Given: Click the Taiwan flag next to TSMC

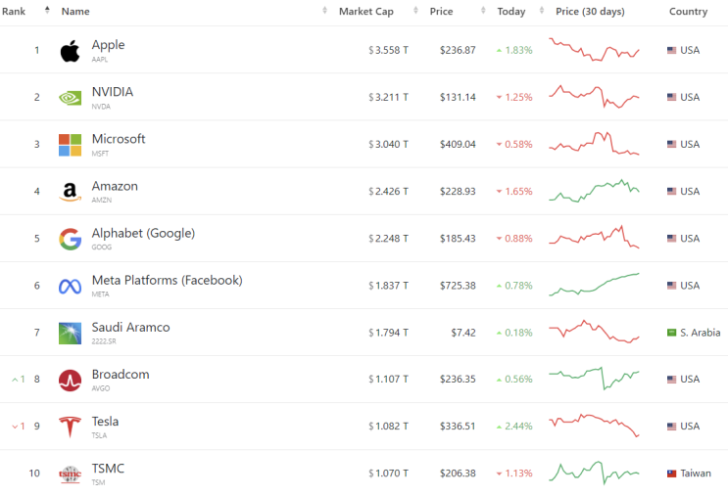Looking at the screenshot, I should [672, 473].
